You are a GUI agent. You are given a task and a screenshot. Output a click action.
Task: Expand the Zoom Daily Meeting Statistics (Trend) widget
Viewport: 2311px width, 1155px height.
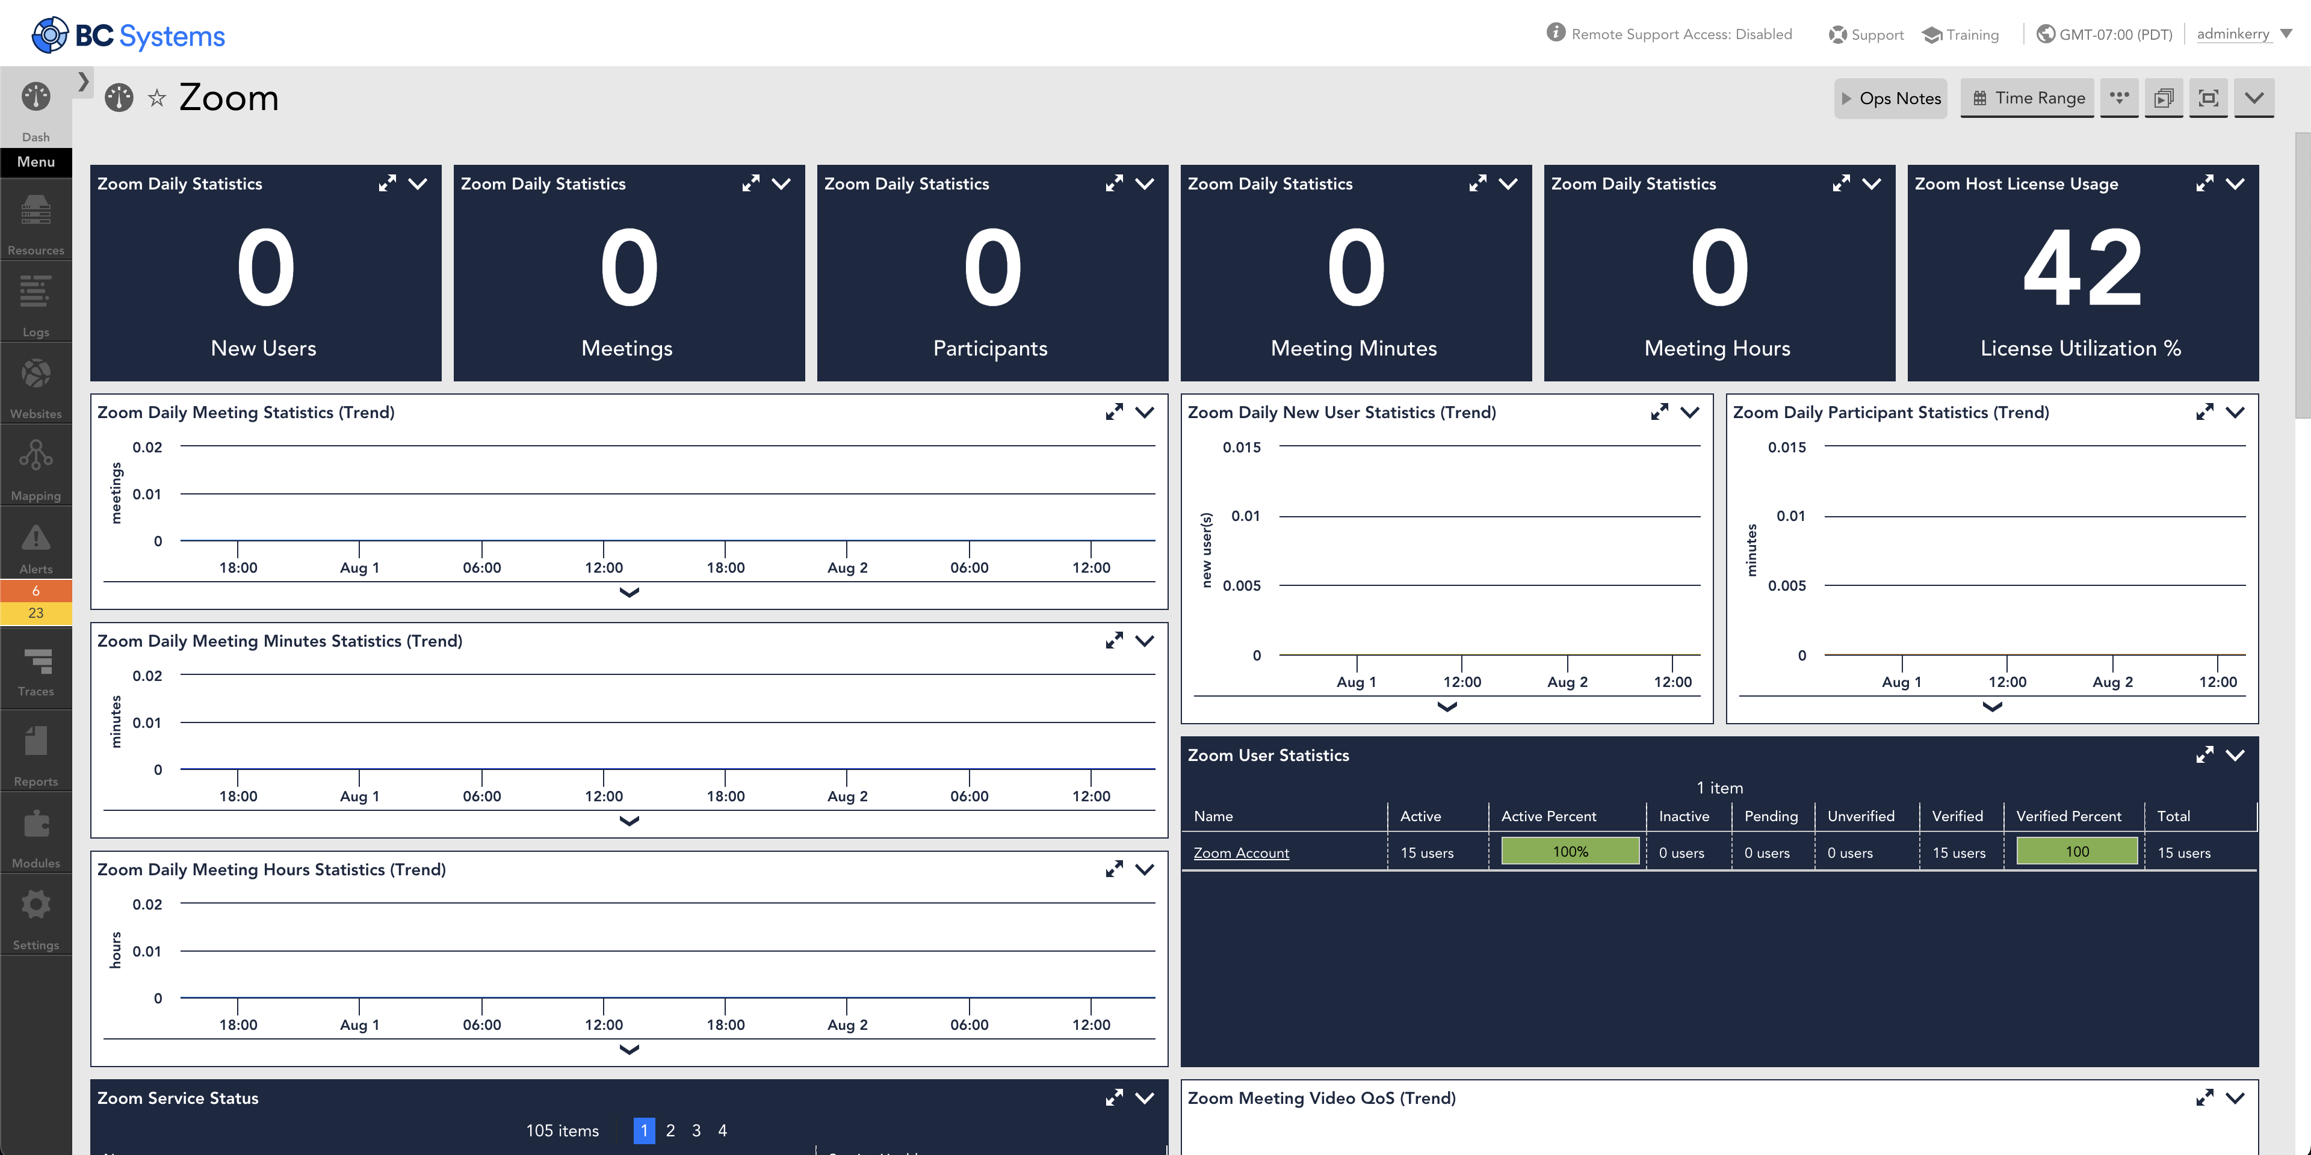[1113, 411]
